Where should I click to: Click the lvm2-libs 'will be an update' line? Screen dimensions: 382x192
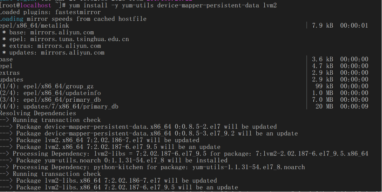coord(119,188)
